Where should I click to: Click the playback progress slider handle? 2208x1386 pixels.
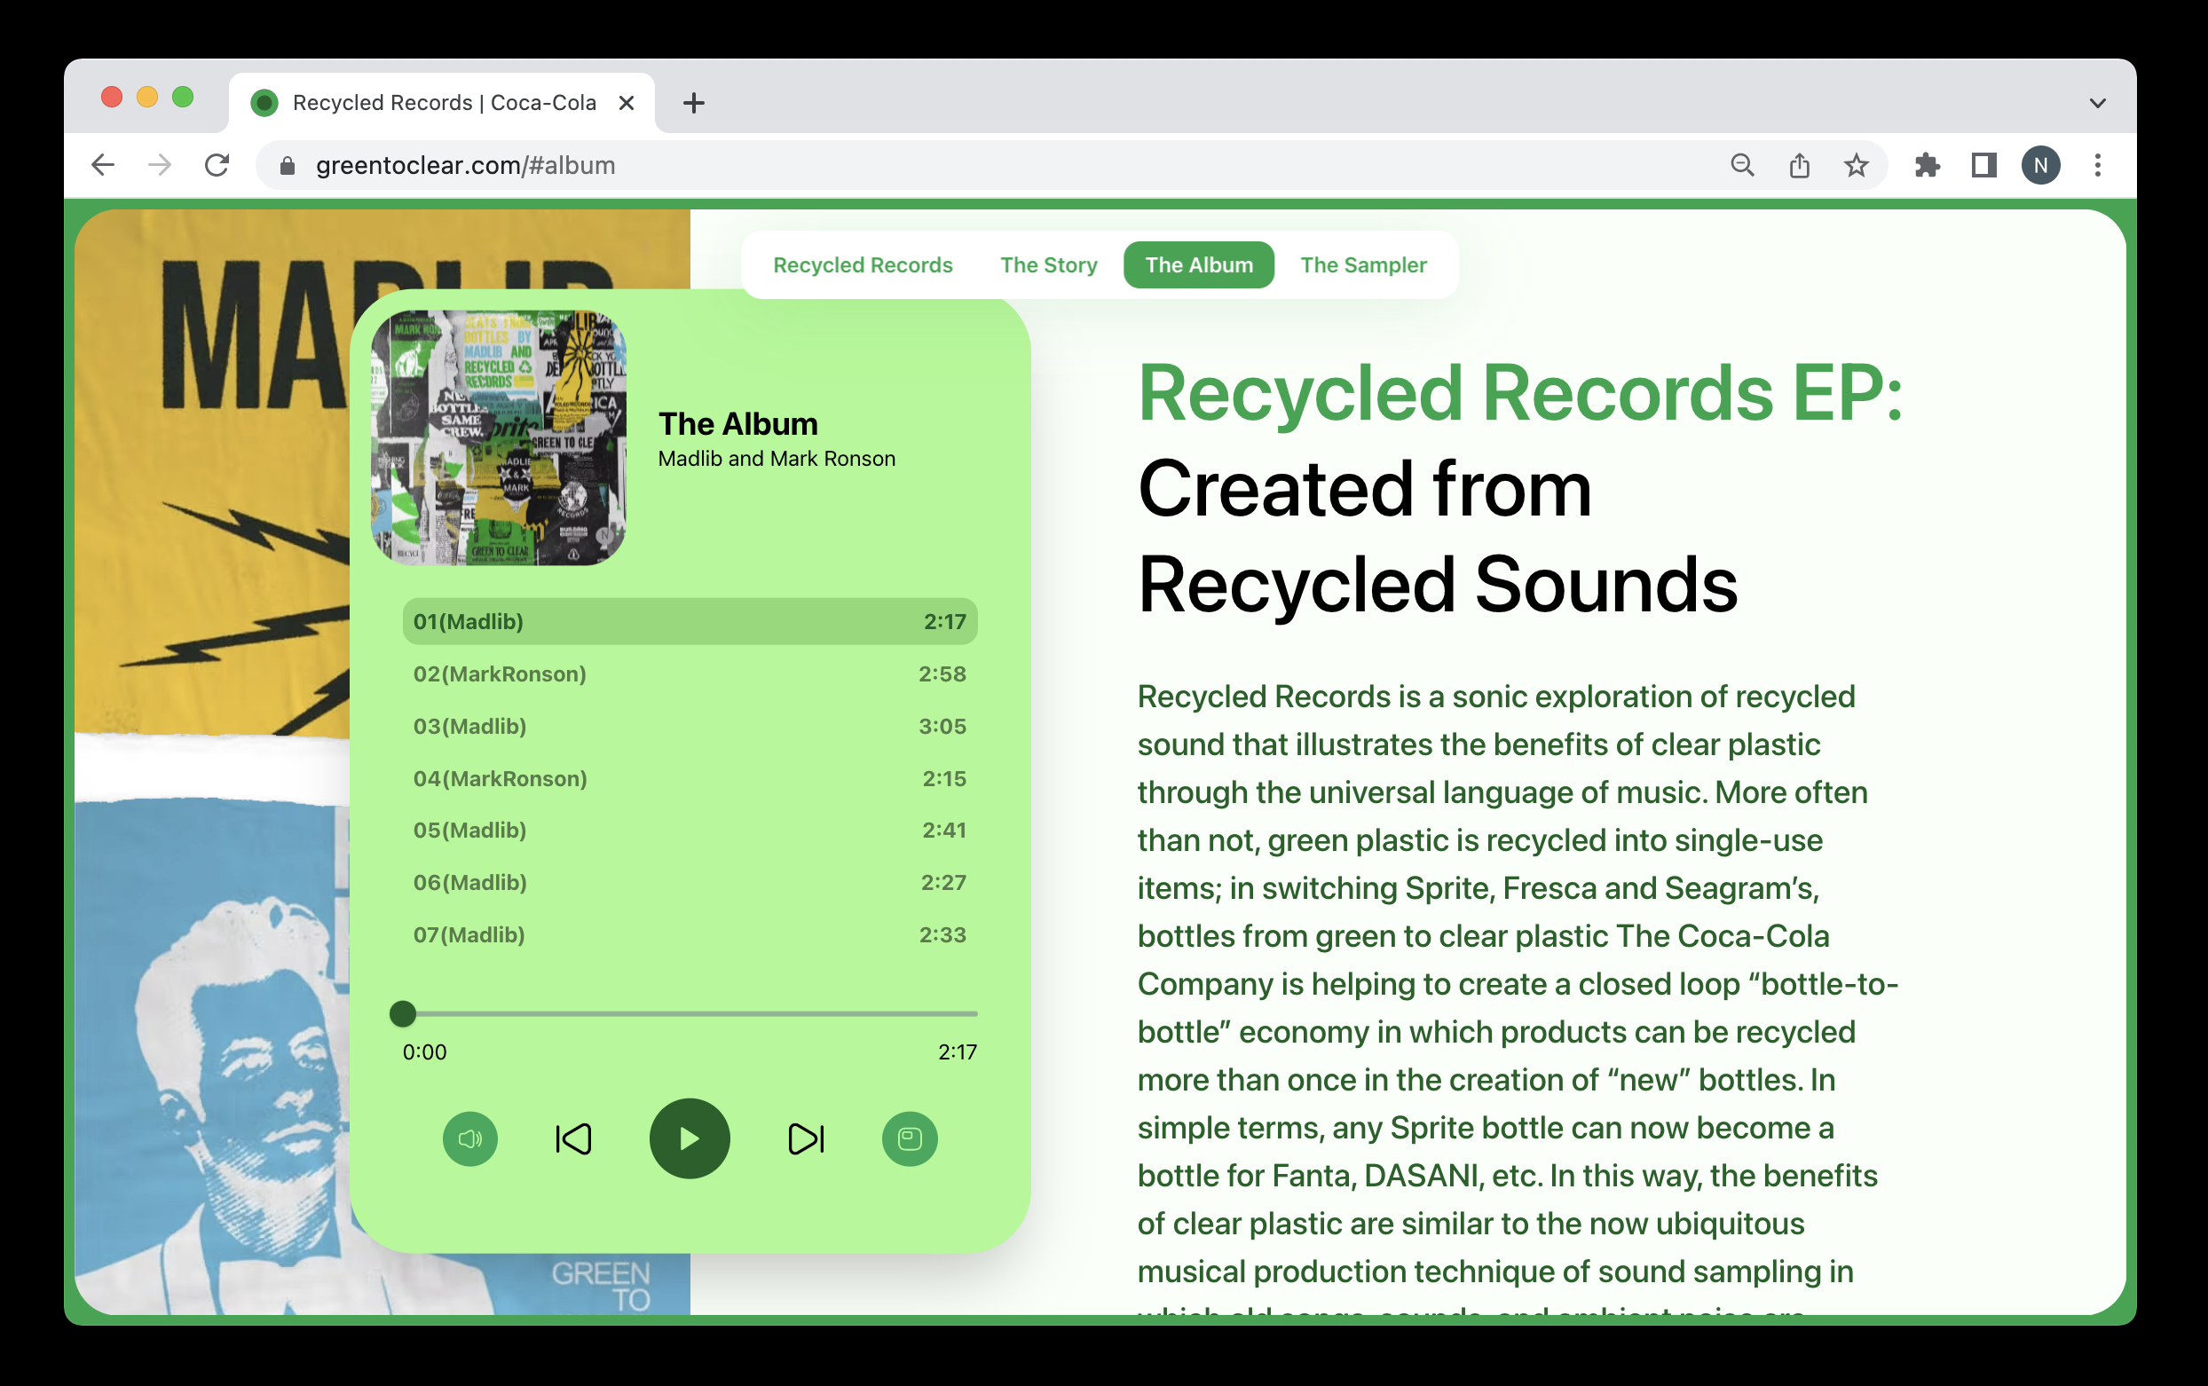point(402,1013)
